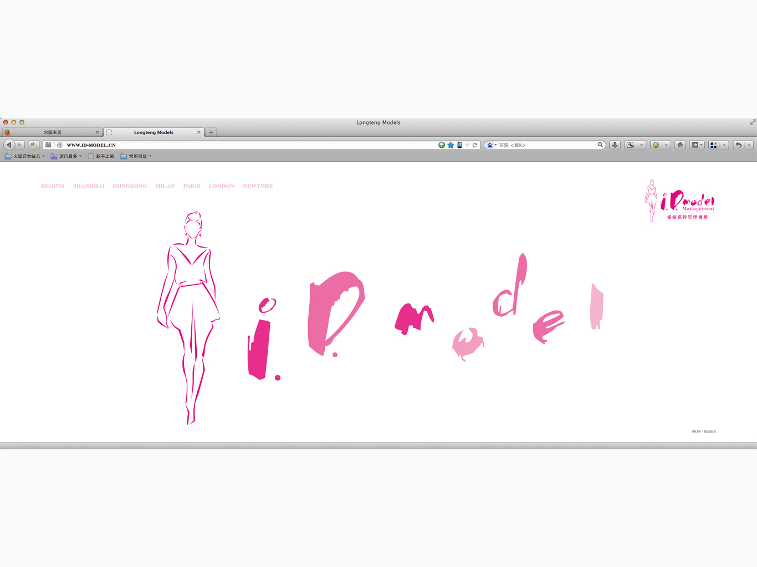Click the i.D model Management logo

tap(680, 200)
